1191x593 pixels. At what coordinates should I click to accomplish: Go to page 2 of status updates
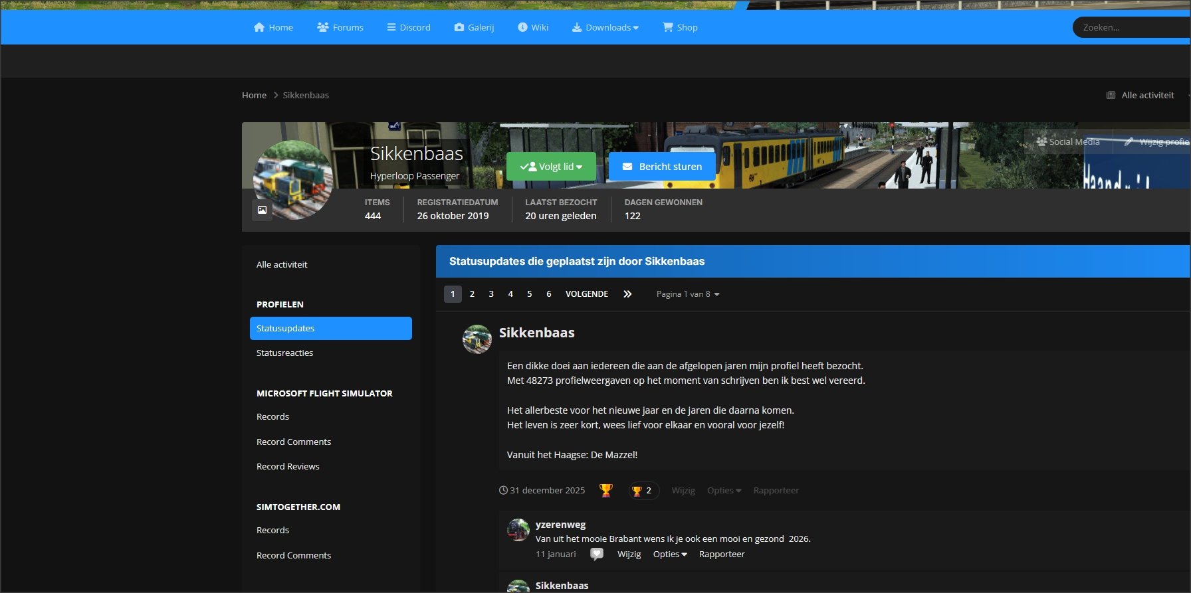[472, 294]
